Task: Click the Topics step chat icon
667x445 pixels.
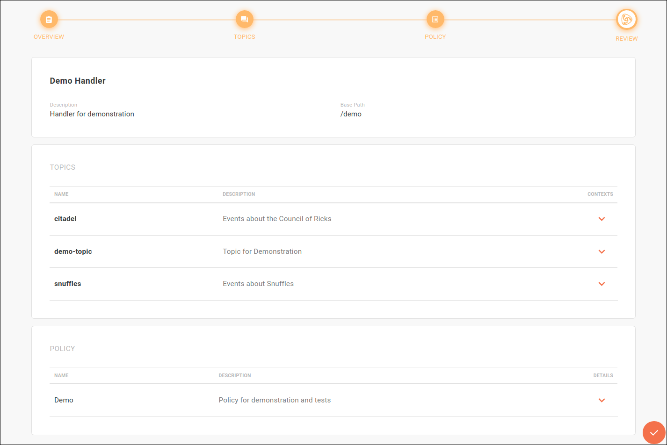Action: (x=244, y=20)
